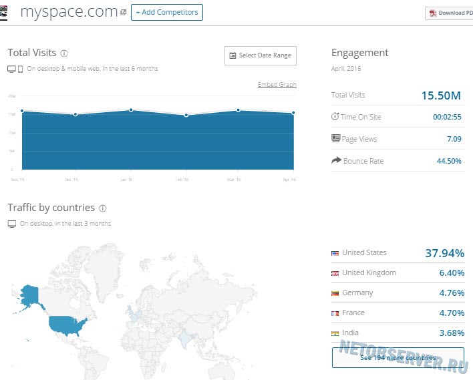Select the Mar 16 data point on the chart
This screenshot has width=473, height=380.
(239, 110)
